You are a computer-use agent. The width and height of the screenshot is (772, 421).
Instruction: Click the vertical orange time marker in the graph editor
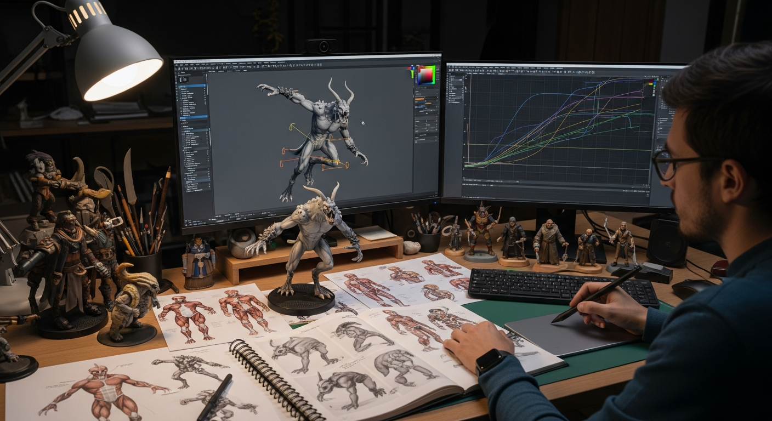pos(468,144)
